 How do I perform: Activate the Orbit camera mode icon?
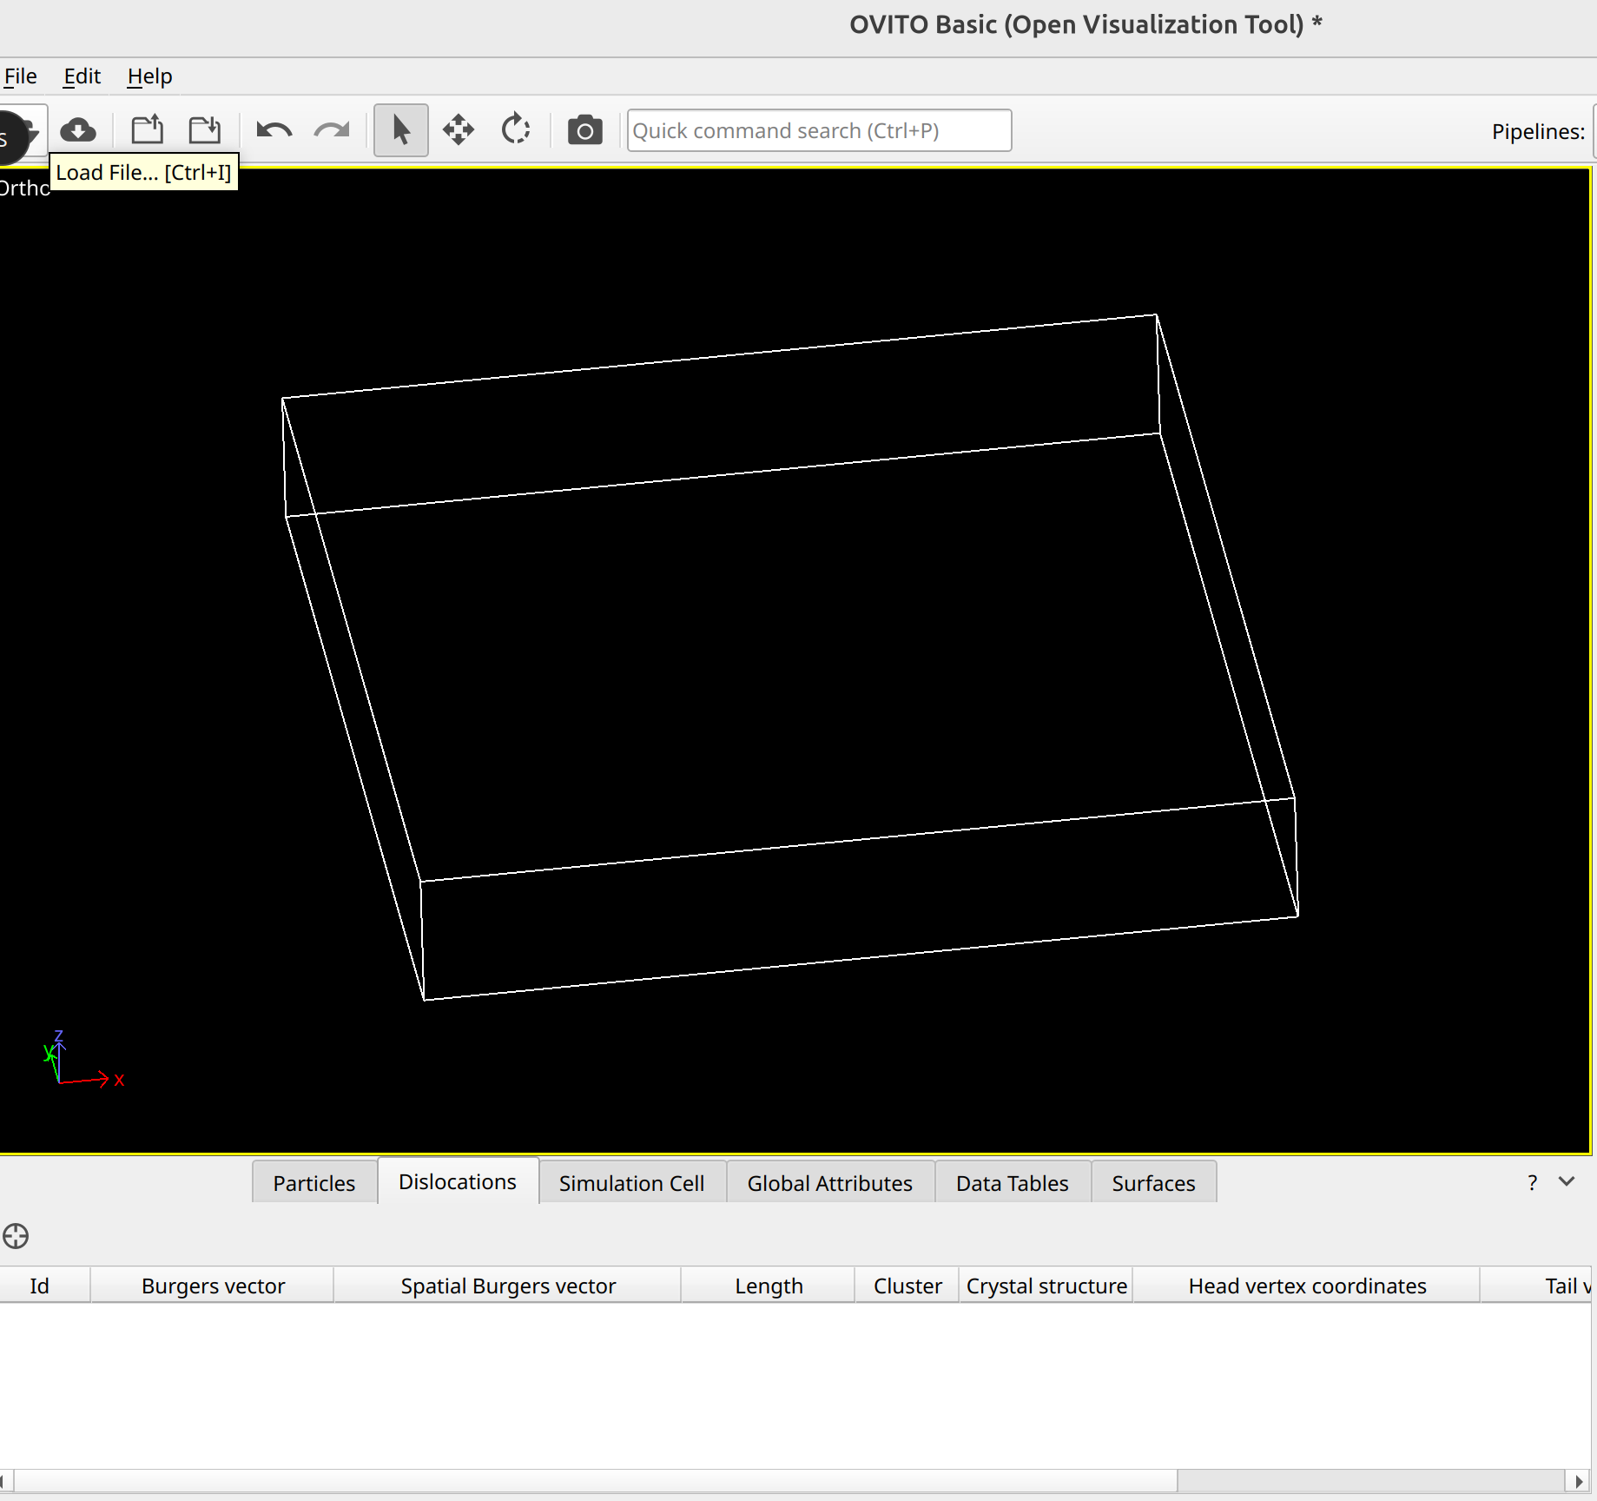(x=516, y=130)
